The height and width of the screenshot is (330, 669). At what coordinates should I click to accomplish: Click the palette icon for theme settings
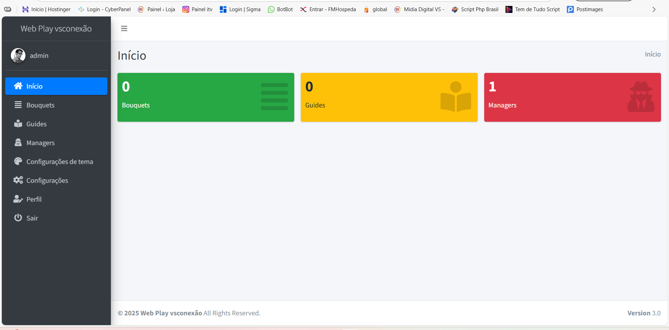point(18,162)
